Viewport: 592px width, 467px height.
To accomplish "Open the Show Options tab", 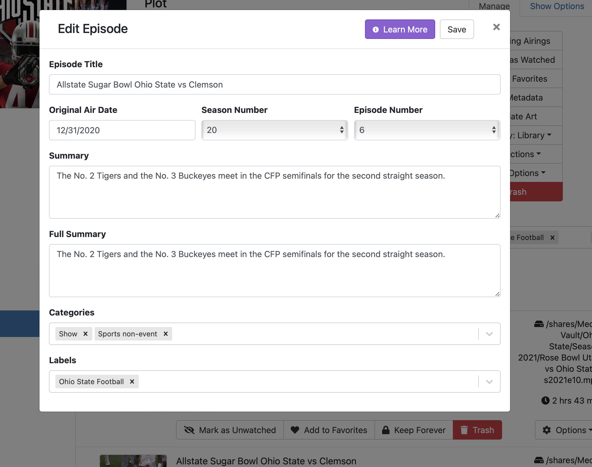I will pos(557,6).
